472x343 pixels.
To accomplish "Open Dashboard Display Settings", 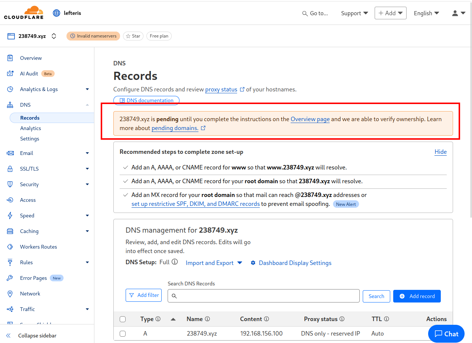I will 291,263.
